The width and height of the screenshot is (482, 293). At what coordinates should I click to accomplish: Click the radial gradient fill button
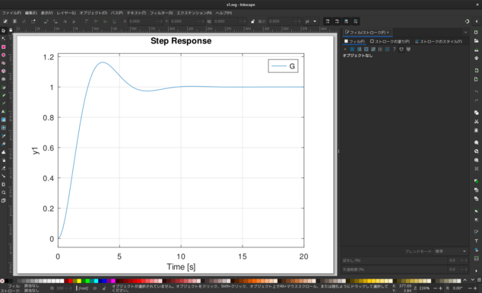(366, 49)
